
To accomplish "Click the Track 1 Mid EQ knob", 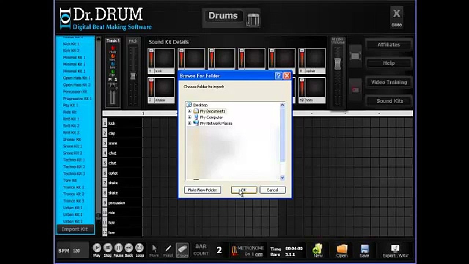I will (113, 56).
